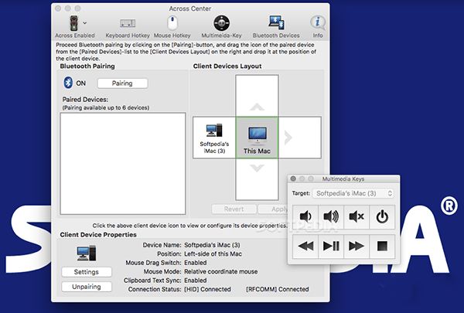Click the power key in Multimedia Keys
The image size is (464, 313).
click(382, 217)
